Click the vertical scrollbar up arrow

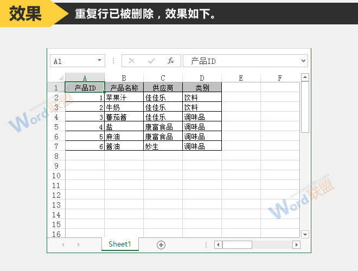[305, 77]
